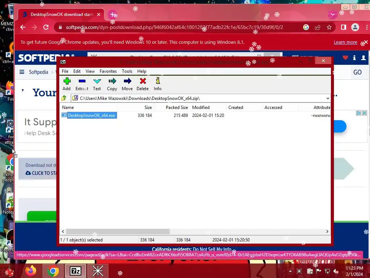Image resolution: width=370 pixels, height=278 pixels.
Task: Close the DesktopSnowOK download tab
Action: pyautogui.click(x=99, y=14)
